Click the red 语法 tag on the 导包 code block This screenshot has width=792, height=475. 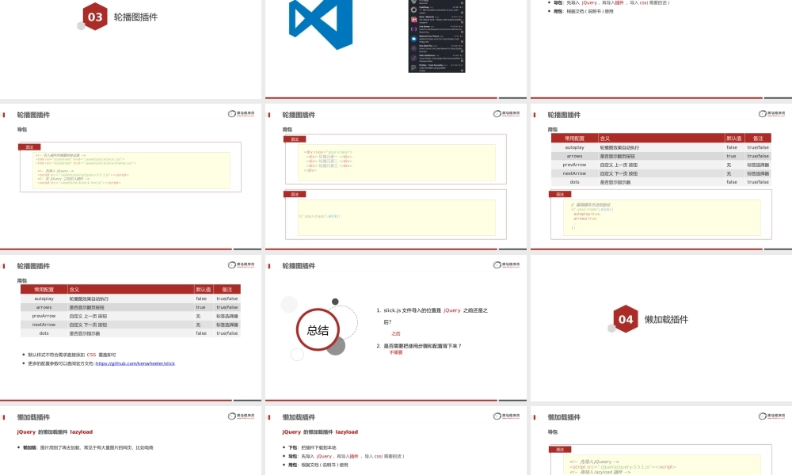click(29, 147)
